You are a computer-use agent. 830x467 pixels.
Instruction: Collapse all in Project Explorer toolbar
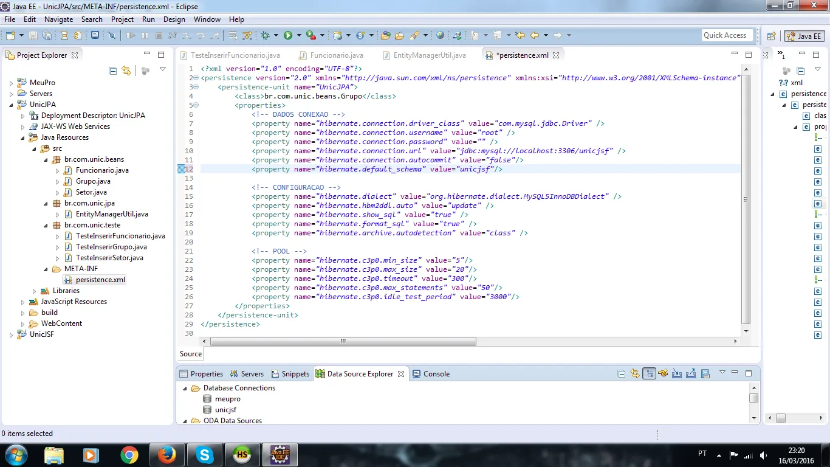tap(113, 71)
